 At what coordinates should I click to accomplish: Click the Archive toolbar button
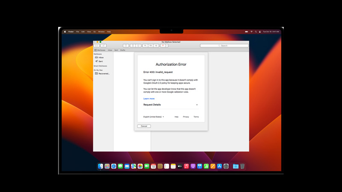pos(126,46)
